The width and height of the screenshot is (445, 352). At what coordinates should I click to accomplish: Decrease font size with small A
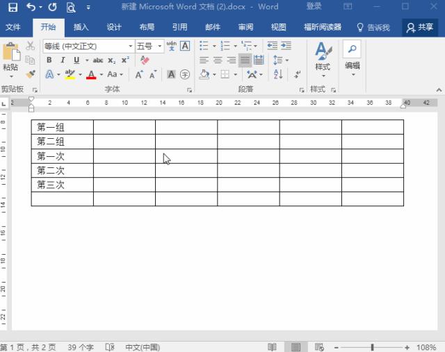[153, 74]
